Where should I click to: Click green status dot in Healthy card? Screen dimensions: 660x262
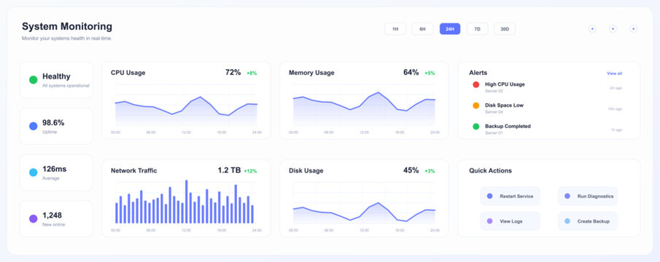point(34,80)
